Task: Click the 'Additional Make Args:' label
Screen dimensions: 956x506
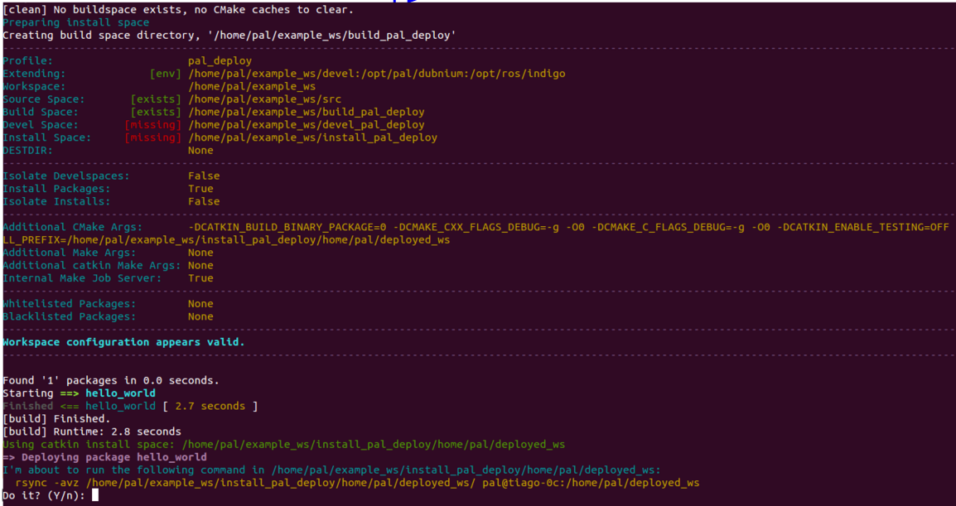Action: click(x=70, y=253)
